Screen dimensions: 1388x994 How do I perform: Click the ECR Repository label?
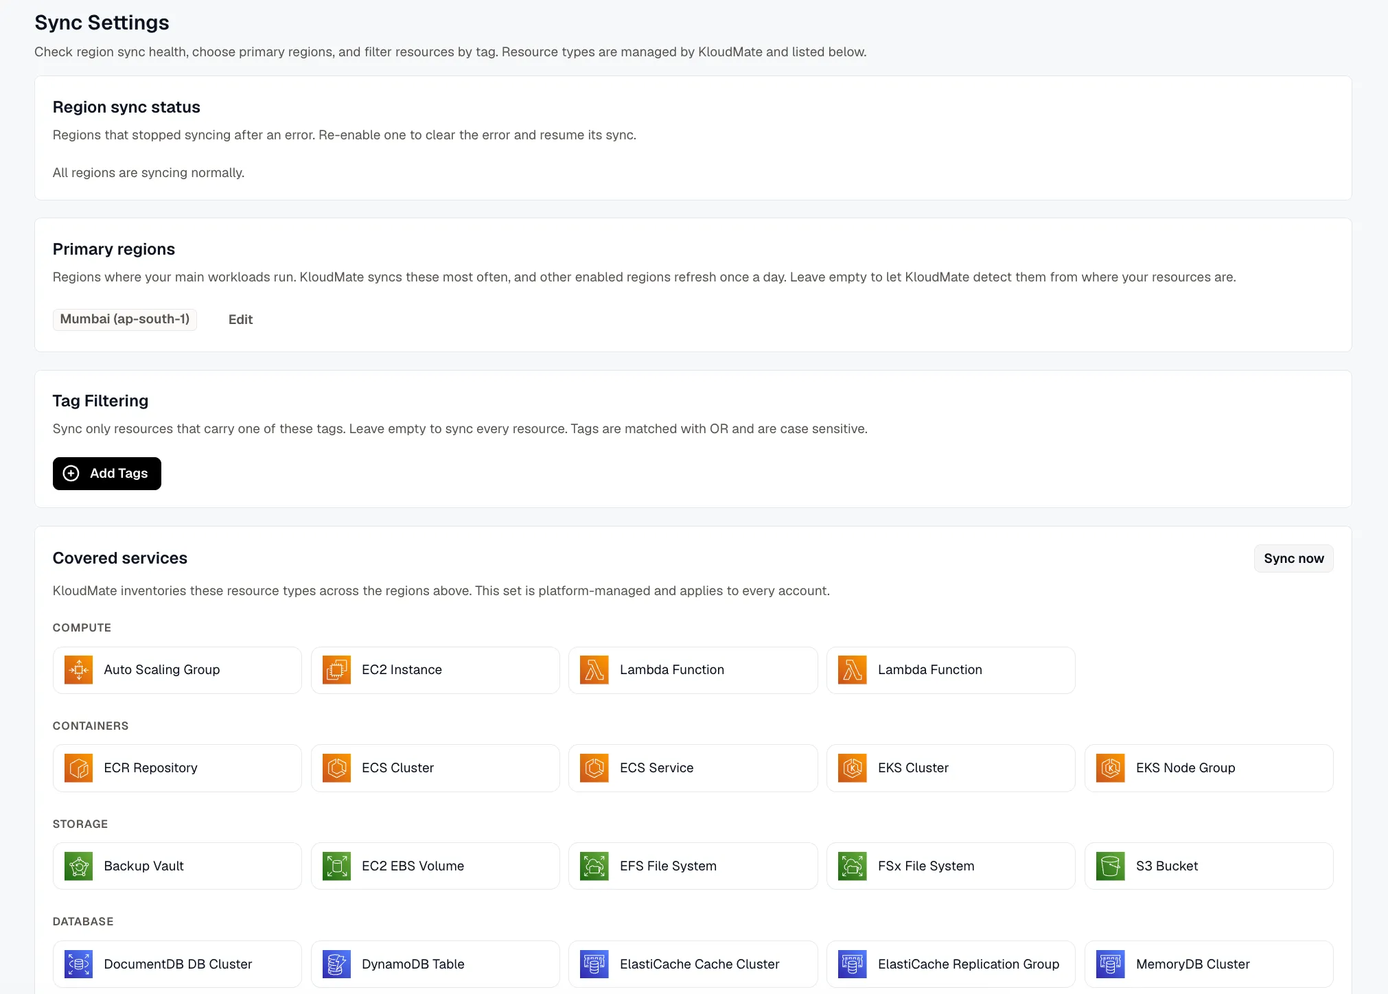click(150, 768)
